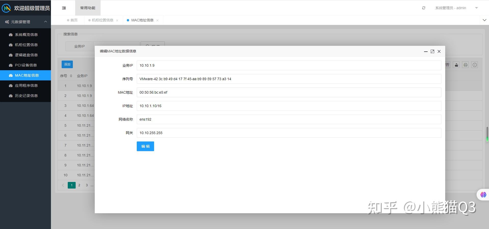Sort the table by 序号 column
This screenshot has height=229, width=489.
click(71, 76)
